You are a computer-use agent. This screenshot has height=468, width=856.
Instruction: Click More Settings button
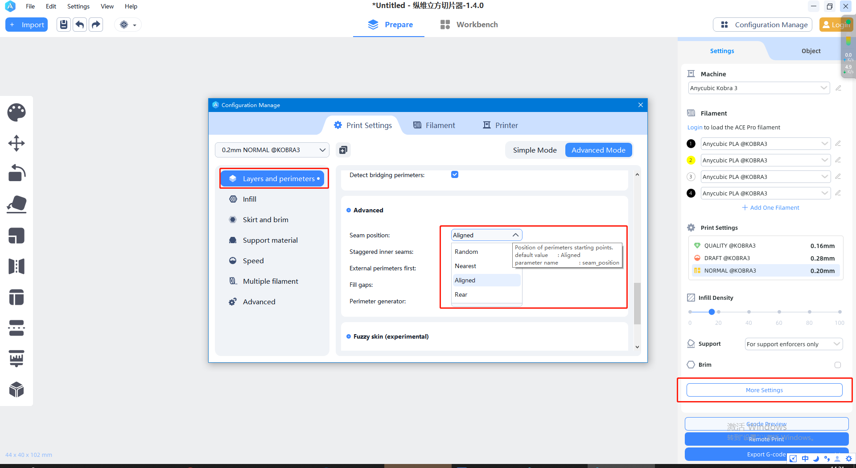[764, 390]
